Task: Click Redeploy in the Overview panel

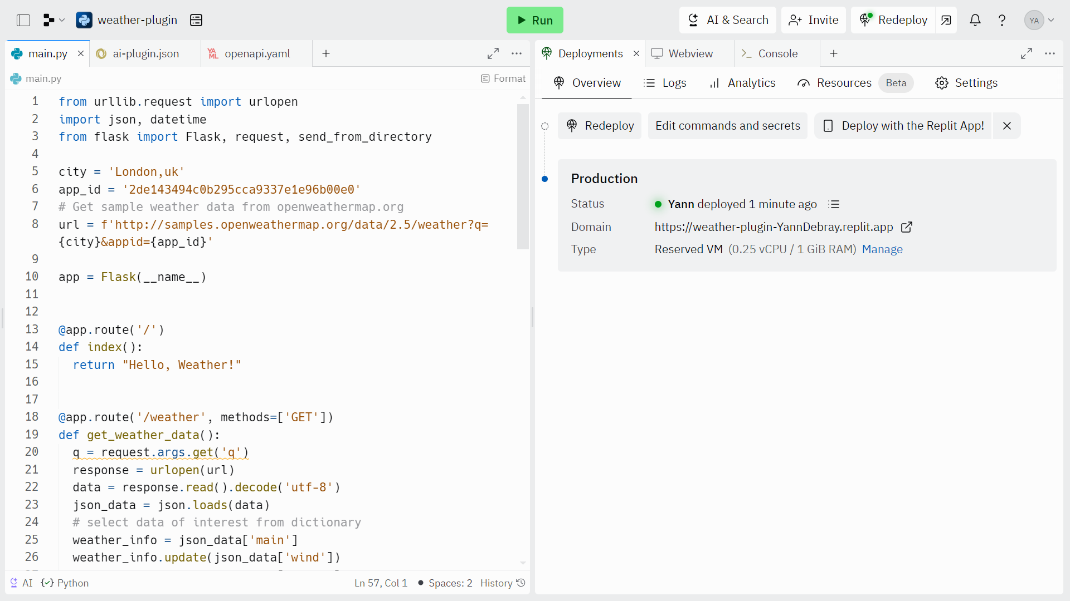Action: pos(600,126)
